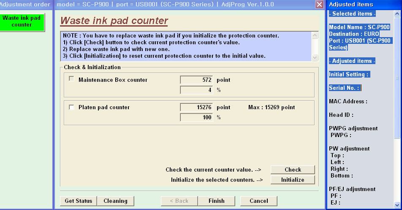Viewport: 402px width, 210px height.
Task: Click the Platen pad percent value field
Action: pos(197,118)
